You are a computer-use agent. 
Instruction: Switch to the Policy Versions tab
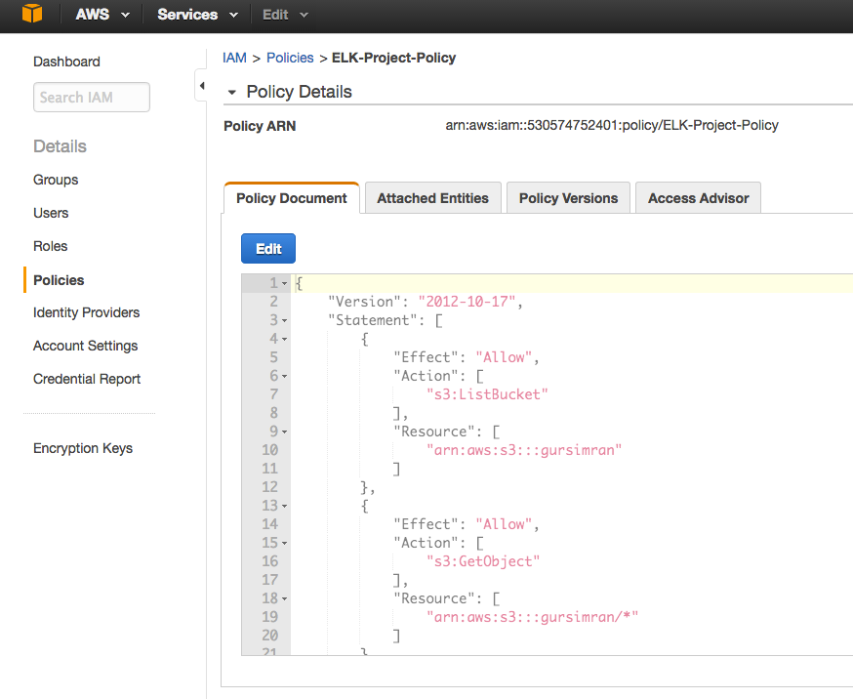(x=568, y=198)
